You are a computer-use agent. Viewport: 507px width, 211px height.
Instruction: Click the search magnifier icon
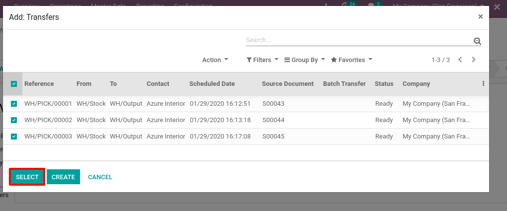tap(477, 41)
